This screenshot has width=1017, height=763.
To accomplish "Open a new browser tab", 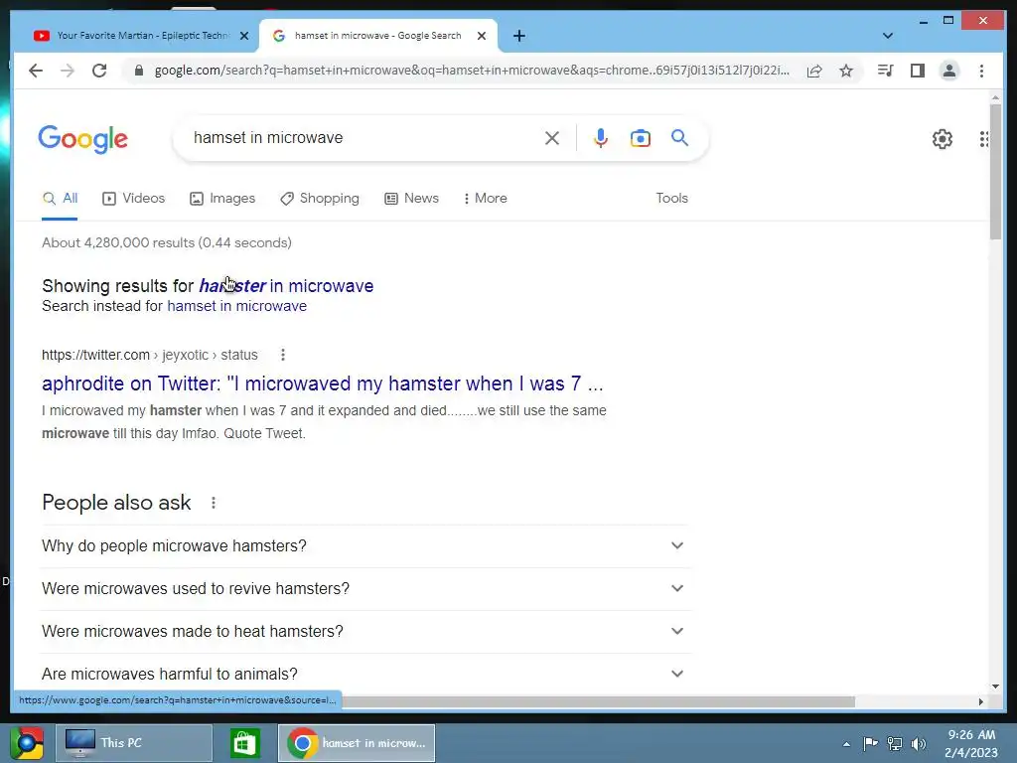I will pos(518,36).
